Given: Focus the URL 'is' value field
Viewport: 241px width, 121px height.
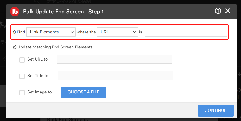Looking at the screenshot, I should [186, 32].
